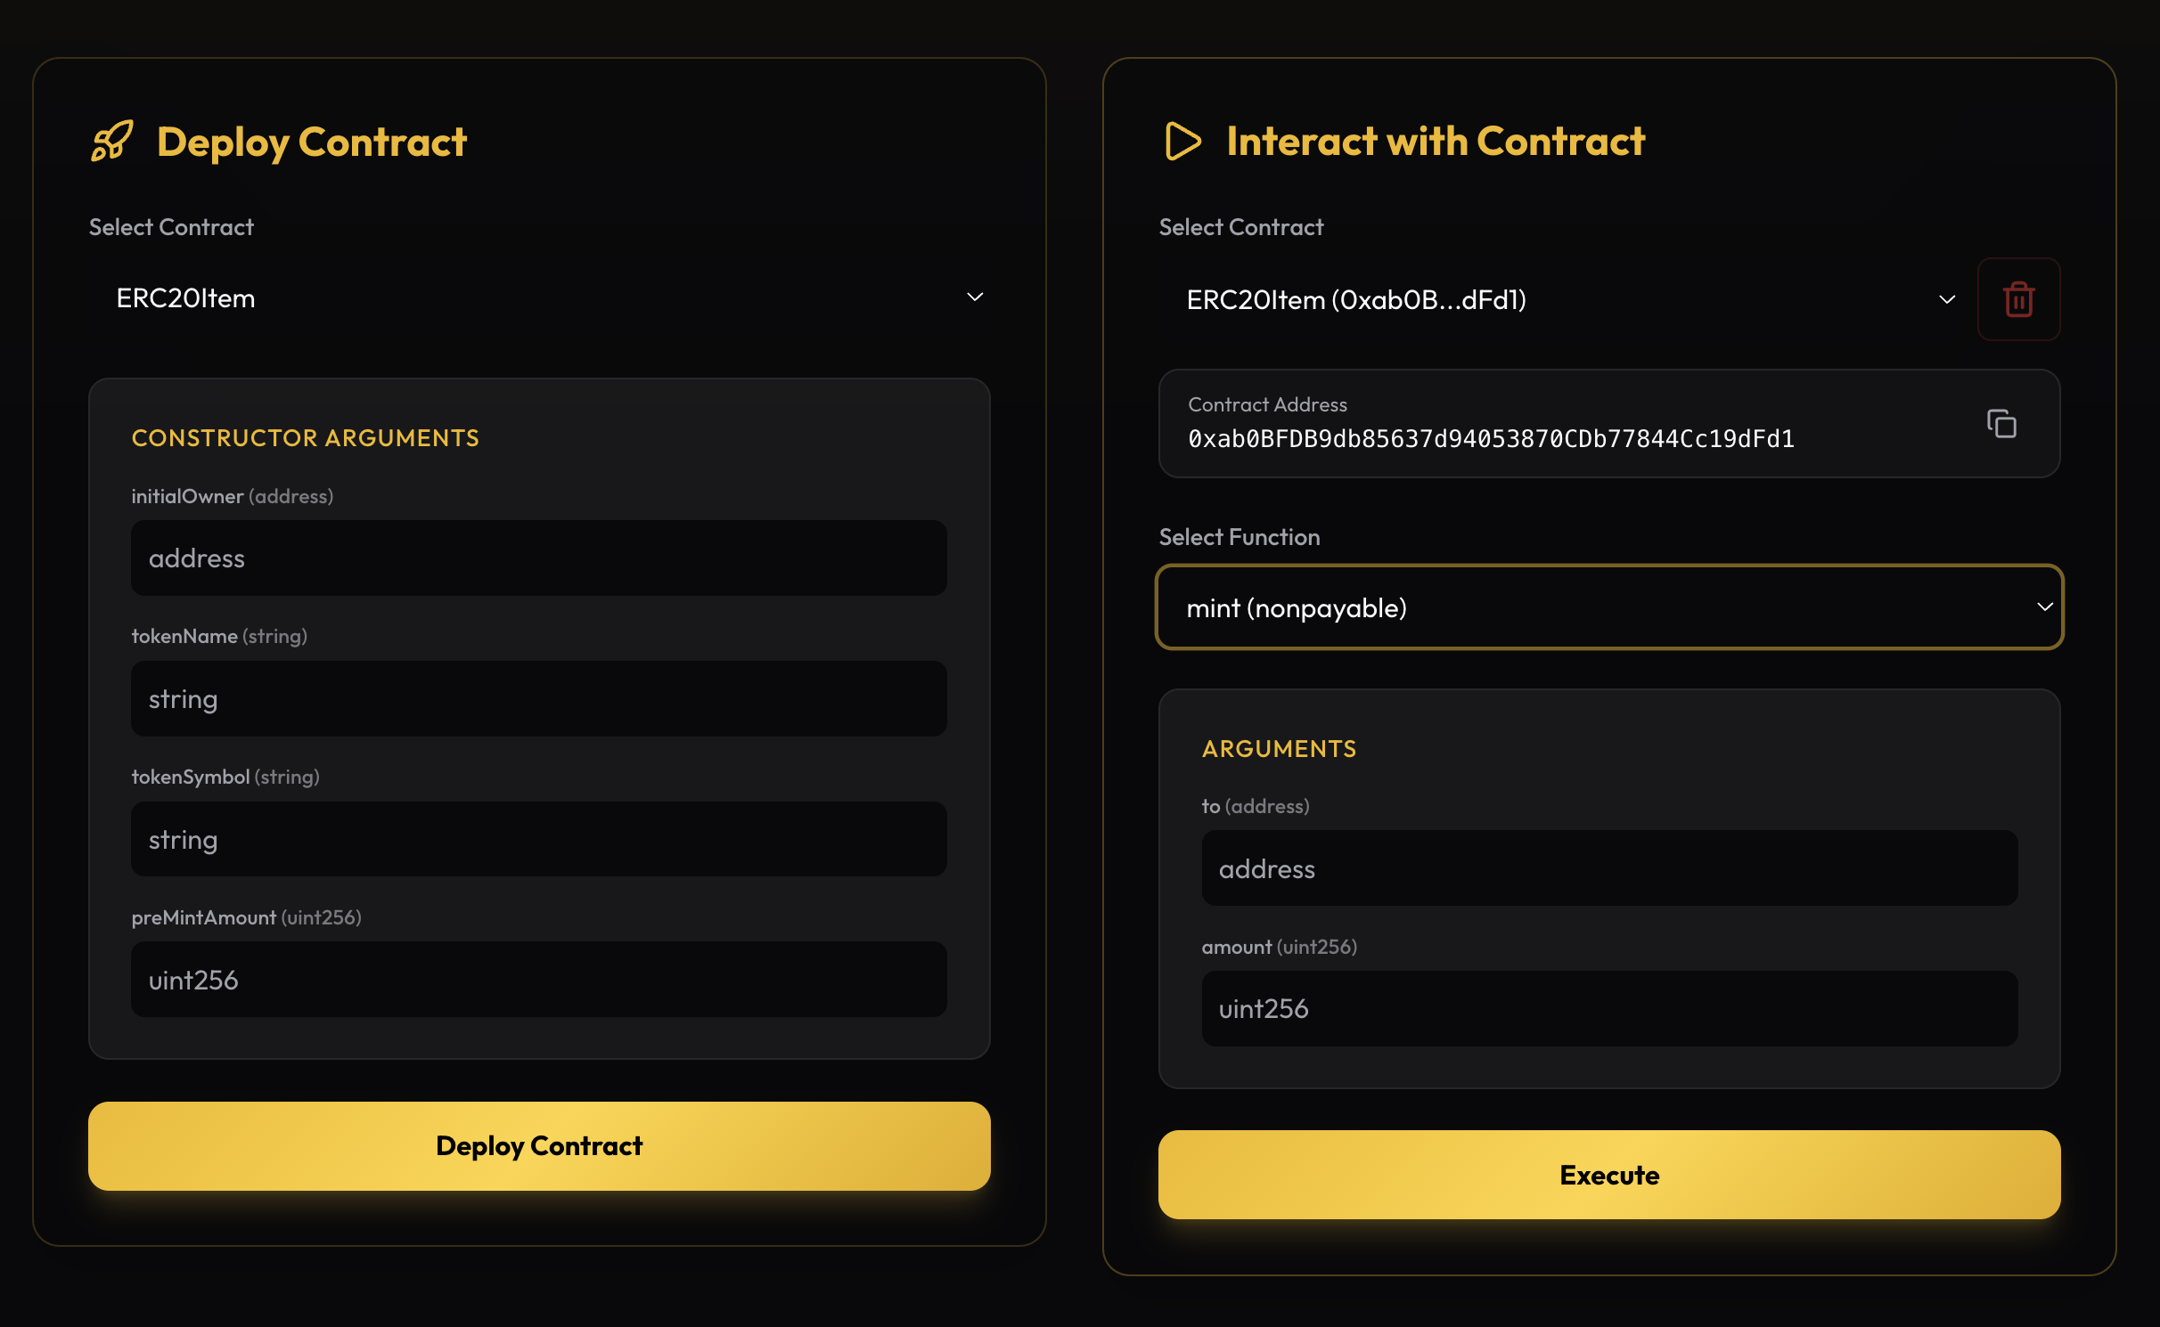Click the chevron on the deployed contract selector
Screen dimensions: 2160x1327
click(x=1948, y=300)
